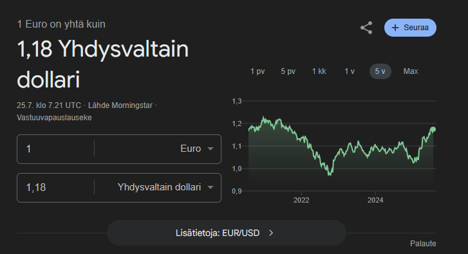Image resolution: width=468 pixels, height=254 pixels.
Task: Open the Yhdysvaltain dollari dropdown arrow
Action: pyautogui.click(x=211, y=188)
